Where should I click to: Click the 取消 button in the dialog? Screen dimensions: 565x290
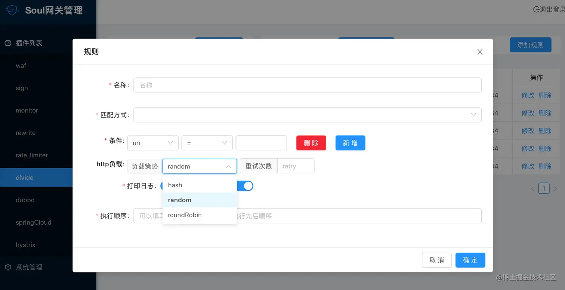[437, 260]
